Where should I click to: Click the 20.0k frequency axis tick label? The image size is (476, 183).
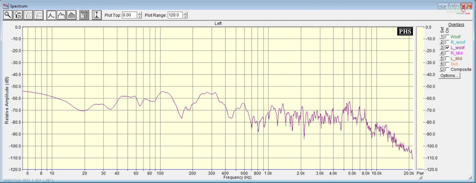(x=409, y=173)
